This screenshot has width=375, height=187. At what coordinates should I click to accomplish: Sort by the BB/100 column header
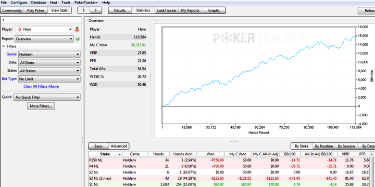click(x=290, y=154)
